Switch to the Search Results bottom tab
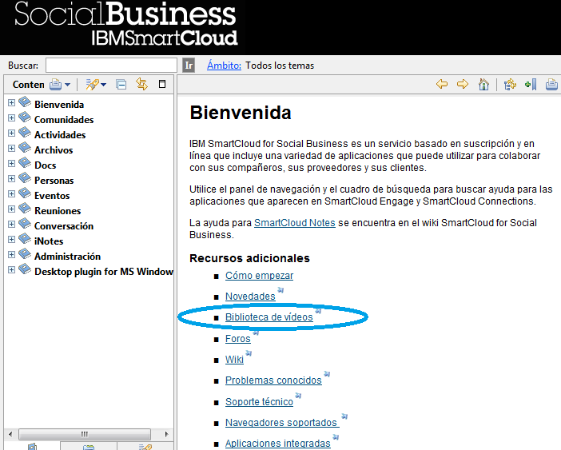 coord(145,447)
